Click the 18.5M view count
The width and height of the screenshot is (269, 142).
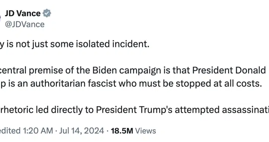122,131
